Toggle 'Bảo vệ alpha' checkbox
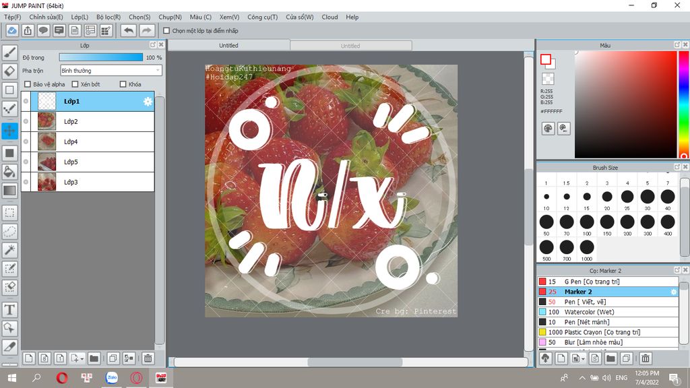The image size is (690, 388). pos(28,84)
